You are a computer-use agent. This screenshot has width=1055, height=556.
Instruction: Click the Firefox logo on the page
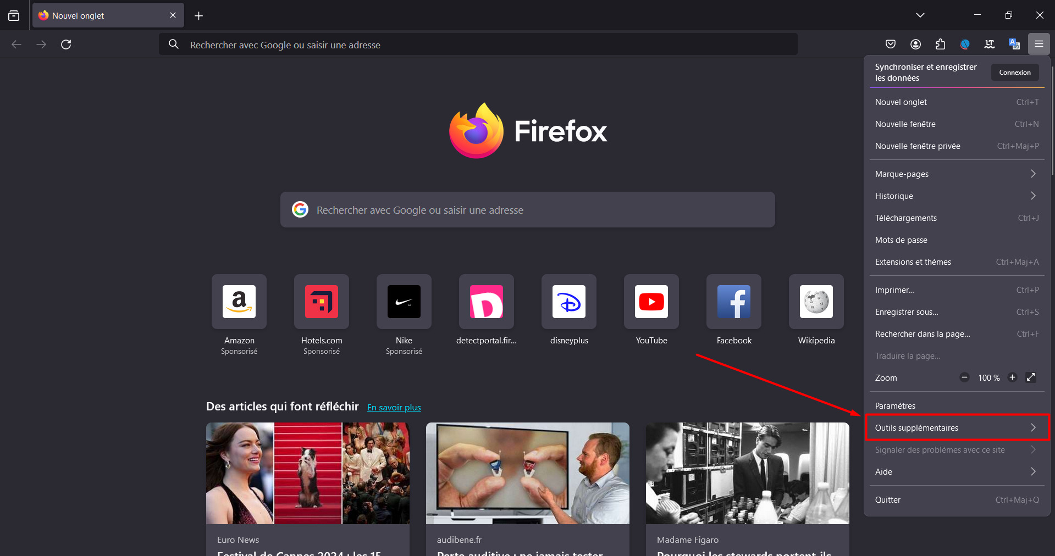(528, 131)
